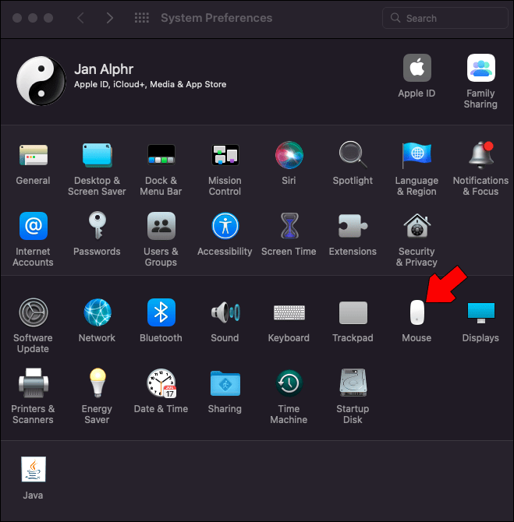Open the Mouse preferences pane
Viewport: 514px width, 522px height.
pyautogui.click(x=417, y=312)
